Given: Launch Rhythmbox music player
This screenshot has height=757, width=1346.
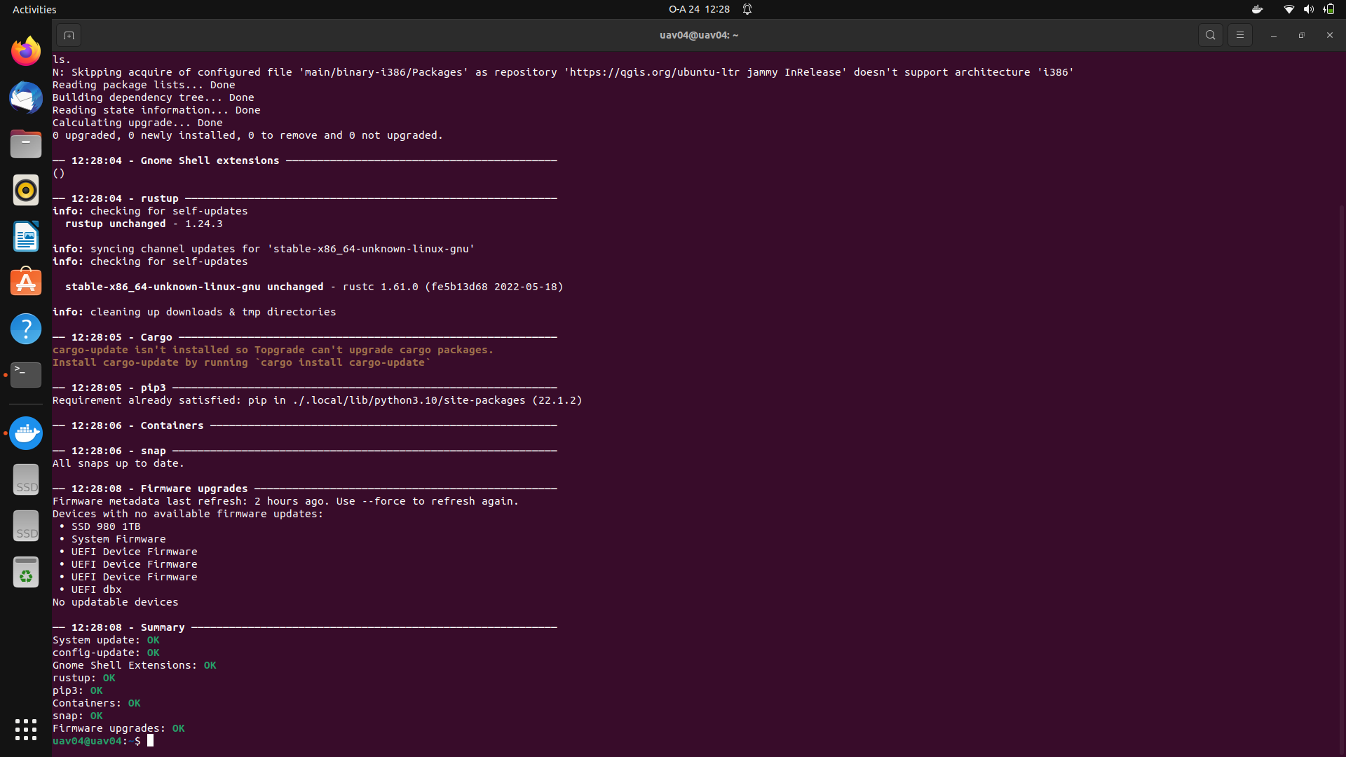Looking at the screenshot, I should click(26, 190).
